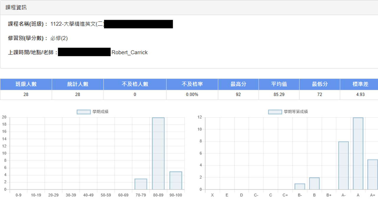
Task: Click the A- grade bar
Action: coord(343,166)
